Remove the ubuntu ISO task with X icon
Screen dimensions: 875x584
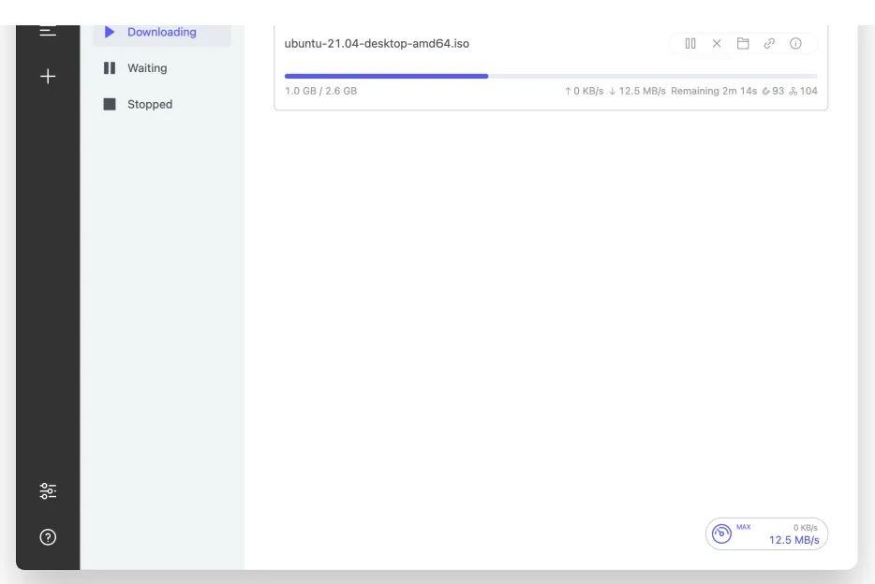tap(717, 43)
